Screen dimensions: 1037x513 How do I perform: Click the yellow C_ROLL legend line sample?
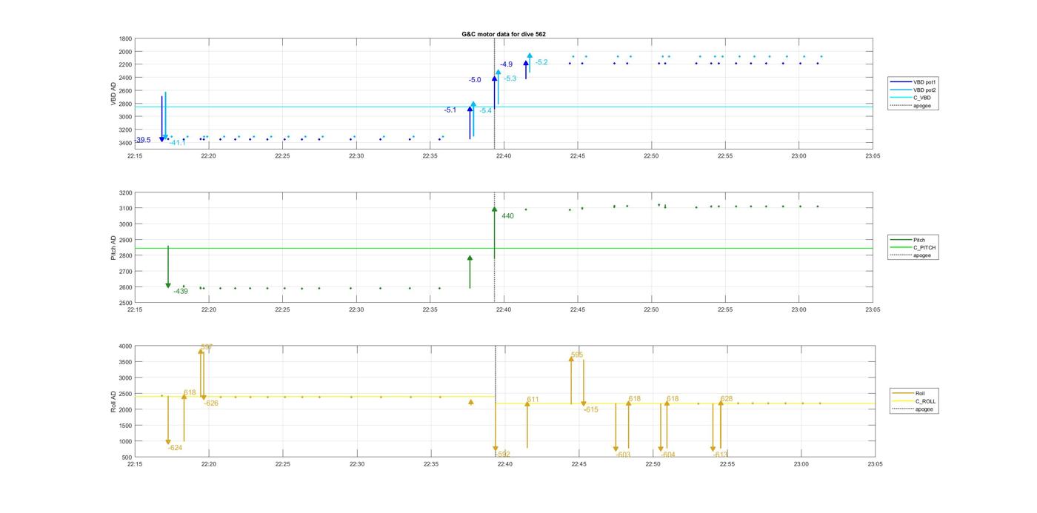pos(904,401)
